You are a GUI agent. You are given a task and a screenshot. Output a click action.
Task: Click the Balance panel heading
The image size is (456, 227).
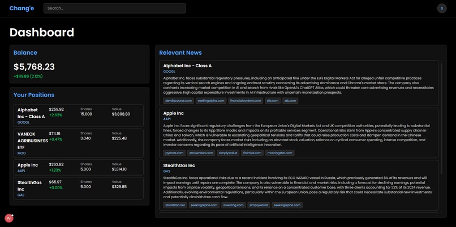tap(25, 53)
